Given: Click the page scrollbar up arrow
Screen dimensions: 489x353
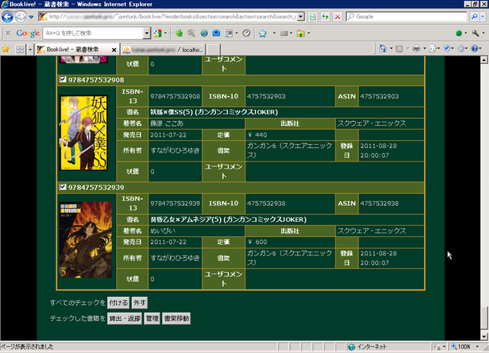Looking at the screenshot, I should click(484, 59).
